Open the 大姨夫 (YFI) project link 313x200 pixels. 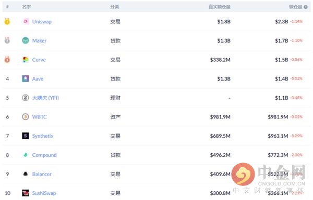coord(45,98)
